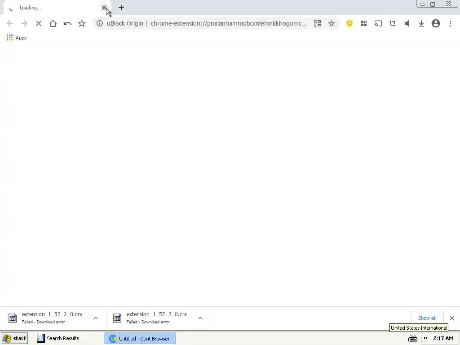Open the uBlock Origin extension icon
Image resolution: width=460 pixels, height=345 pixels.
click(349, 23)
